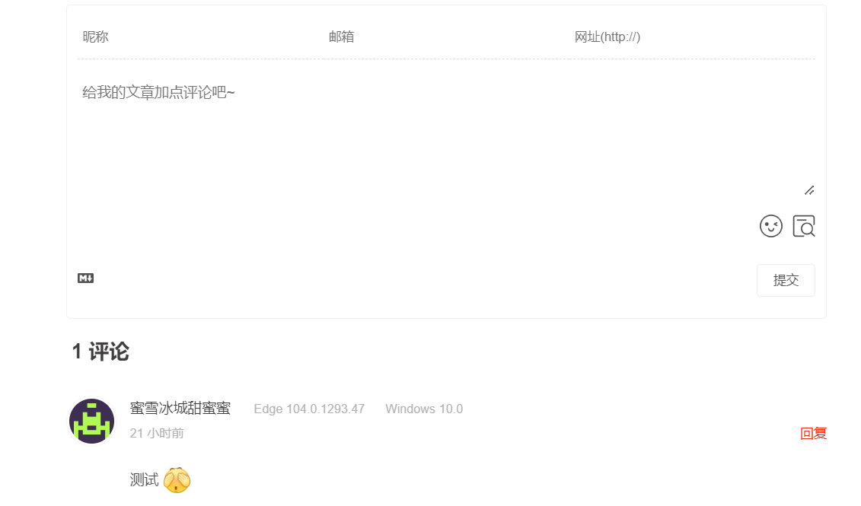Toggle the comment preview icon

[804, 226]
